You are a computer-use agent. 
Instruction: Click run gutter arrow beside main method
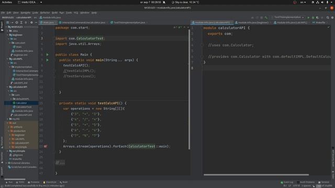point(48,60)
